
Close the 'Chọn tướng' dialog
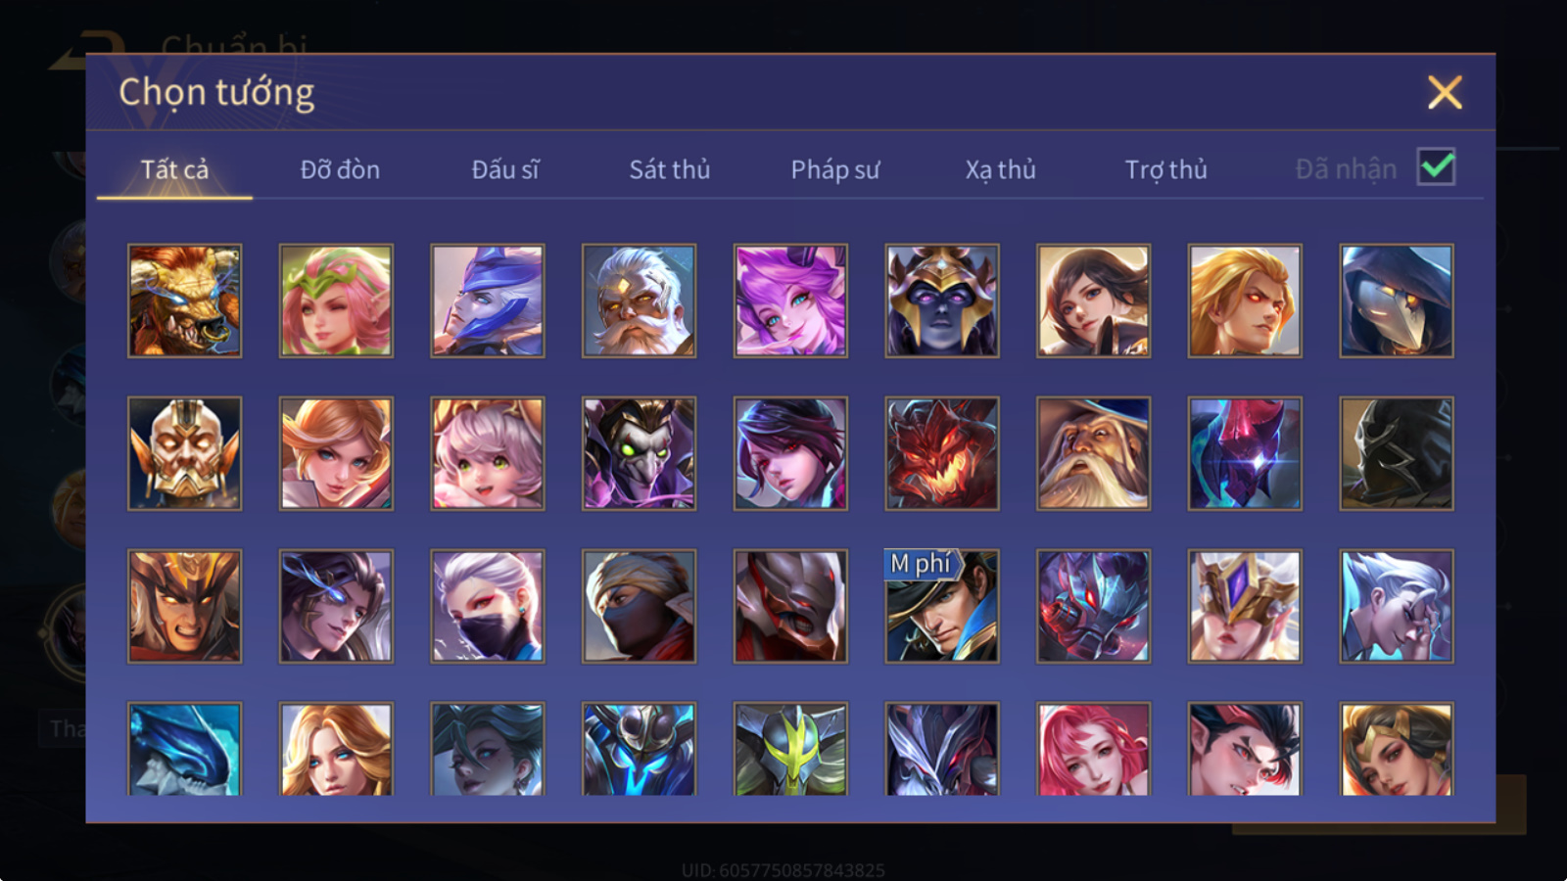[1445, 93]
